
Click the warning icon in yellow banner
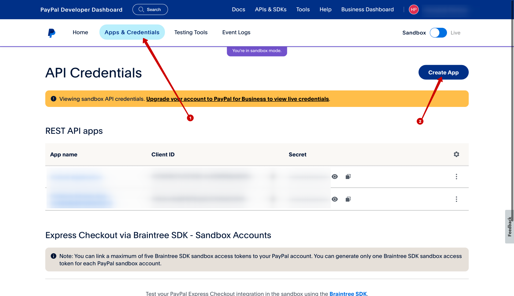54,99
